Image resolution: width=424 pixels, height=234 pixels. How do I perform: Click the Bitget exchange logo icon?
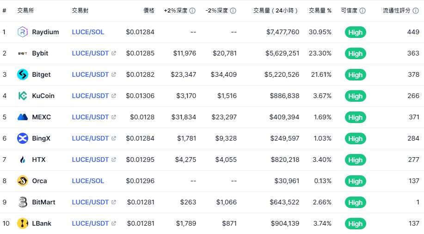(x=23, y=74)
